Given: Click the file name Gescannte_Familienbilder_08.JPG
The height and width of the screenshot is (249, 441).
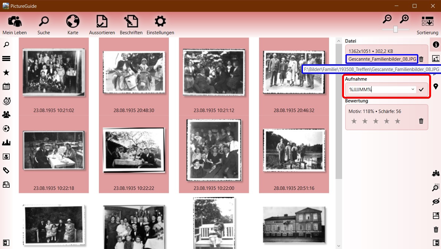Looking at the screenshot, I should pos(382,59).
